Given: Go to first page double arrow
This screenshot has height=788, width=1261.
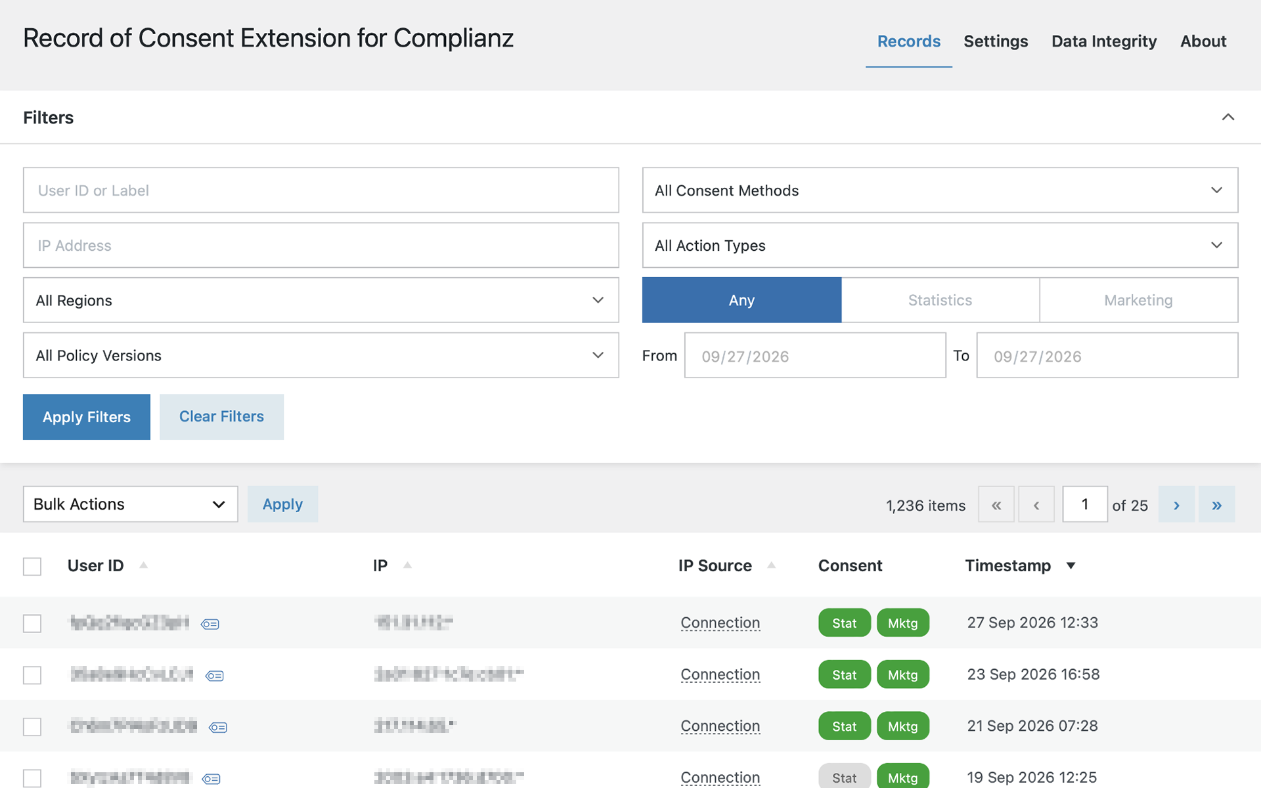Looking at the screenshot, I should pos(996,504).
